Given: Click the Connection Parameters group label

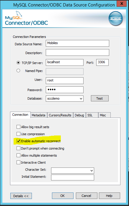Looking at the screenshot, I should [29, 37].
